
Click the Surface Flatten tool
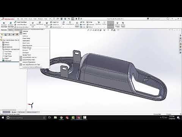pyautogui.click(x=123, y=25)
